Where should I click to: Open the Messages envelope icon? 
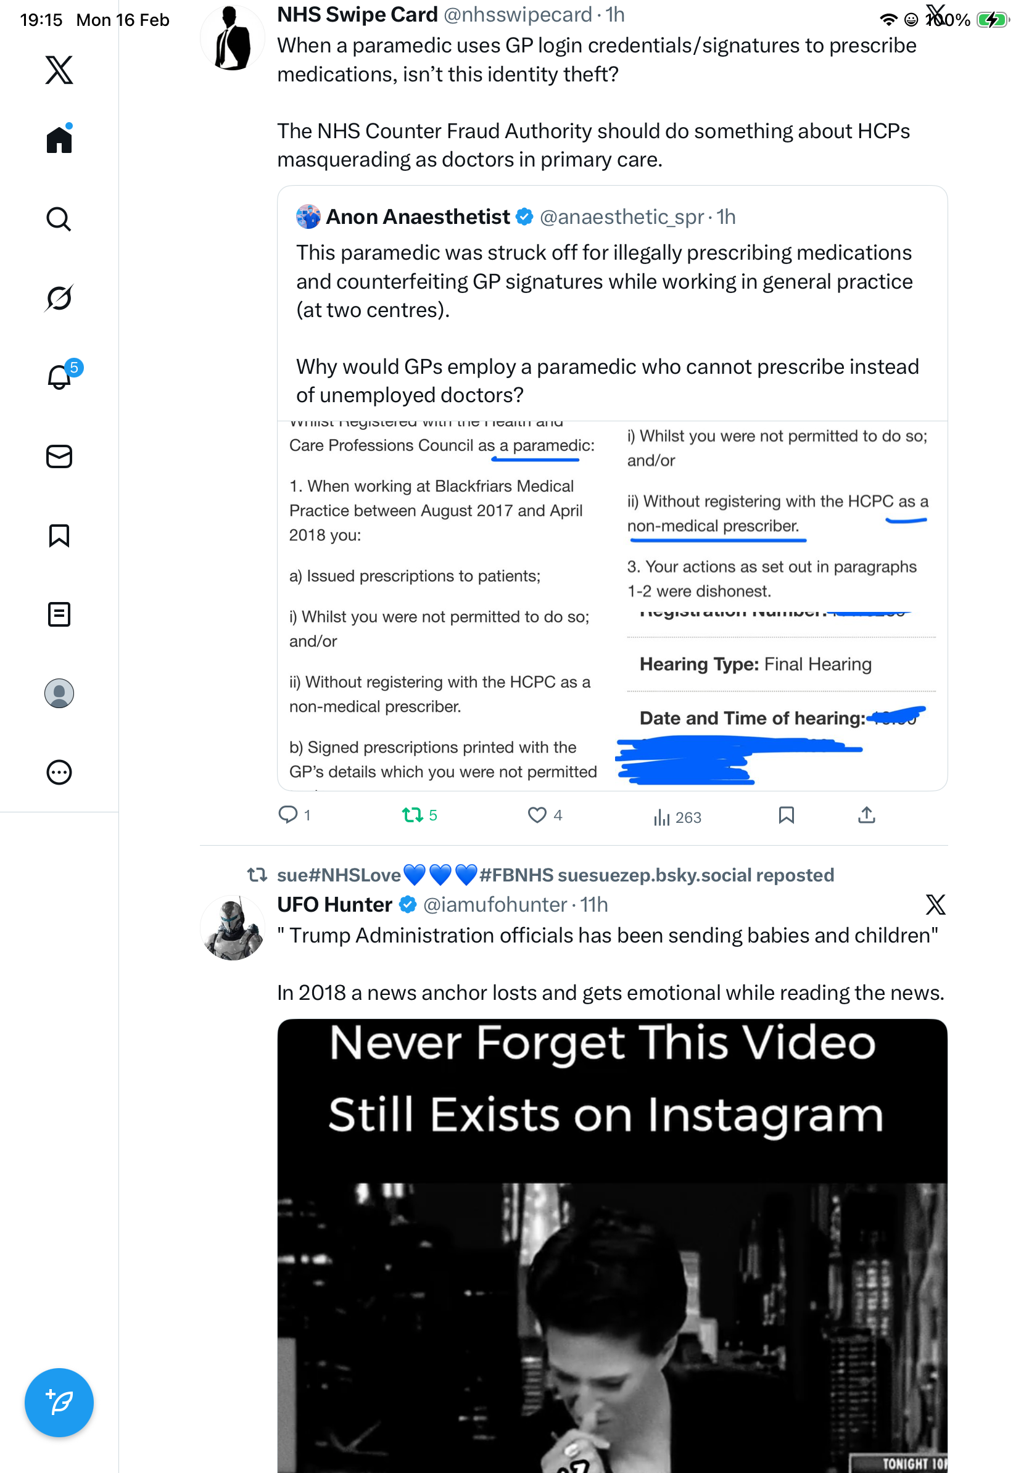pyautogui.click(x=59, y=456)
